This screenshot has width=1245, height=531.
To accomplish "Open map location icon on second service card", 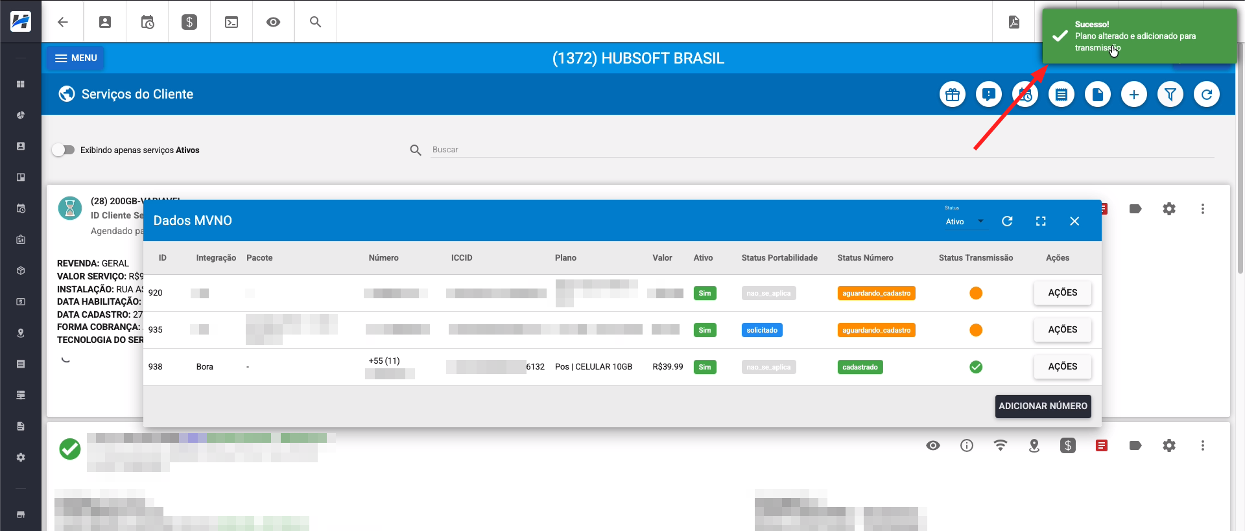I will point(1034,445).
